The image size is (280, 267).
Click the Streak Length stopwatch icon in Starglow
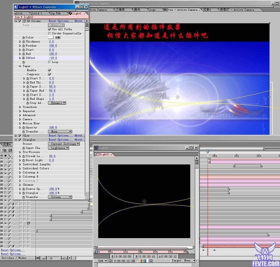point(23,156)
